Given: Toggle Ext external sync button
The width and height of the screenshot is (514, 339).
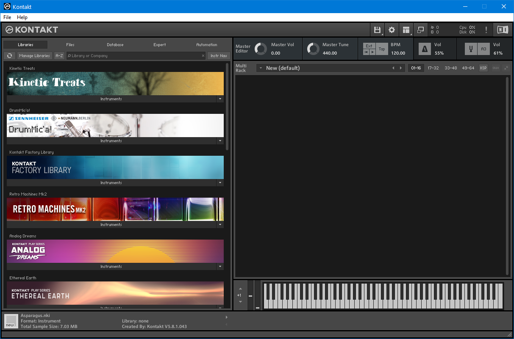Looking at the screenshot, I should (x=369, y=46).
